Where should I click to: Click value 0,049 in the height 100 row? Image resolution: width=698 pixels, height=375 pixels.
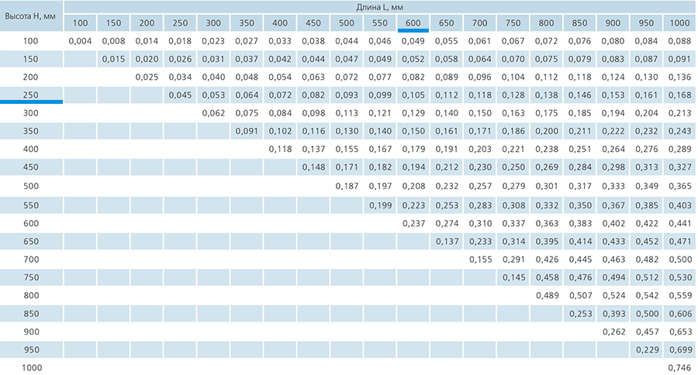click(x=413, y=41)
